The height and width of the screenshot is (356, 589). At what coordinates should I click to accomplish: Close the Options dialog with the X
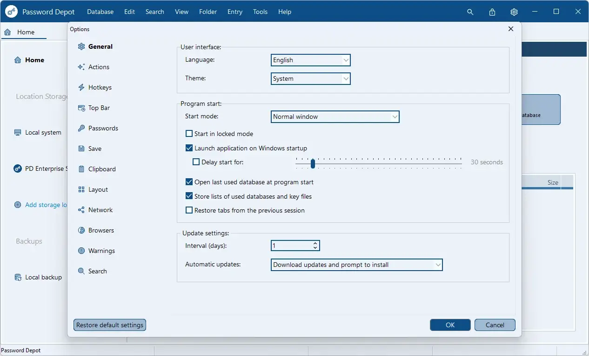tap(511, 29)
